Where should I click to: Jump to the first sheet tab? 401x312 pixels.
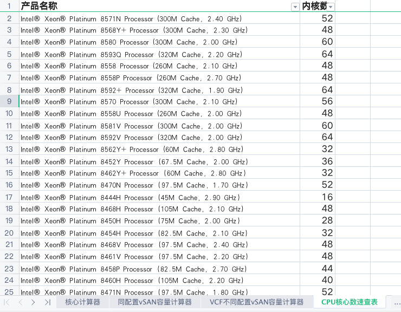point(7,302)
